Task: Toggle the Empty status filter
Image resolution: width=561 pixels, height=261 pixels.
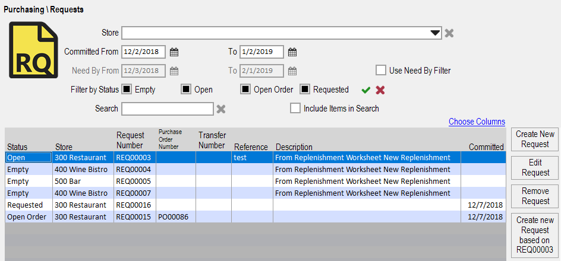Action: pyautogui.click(x=127, y=90)
